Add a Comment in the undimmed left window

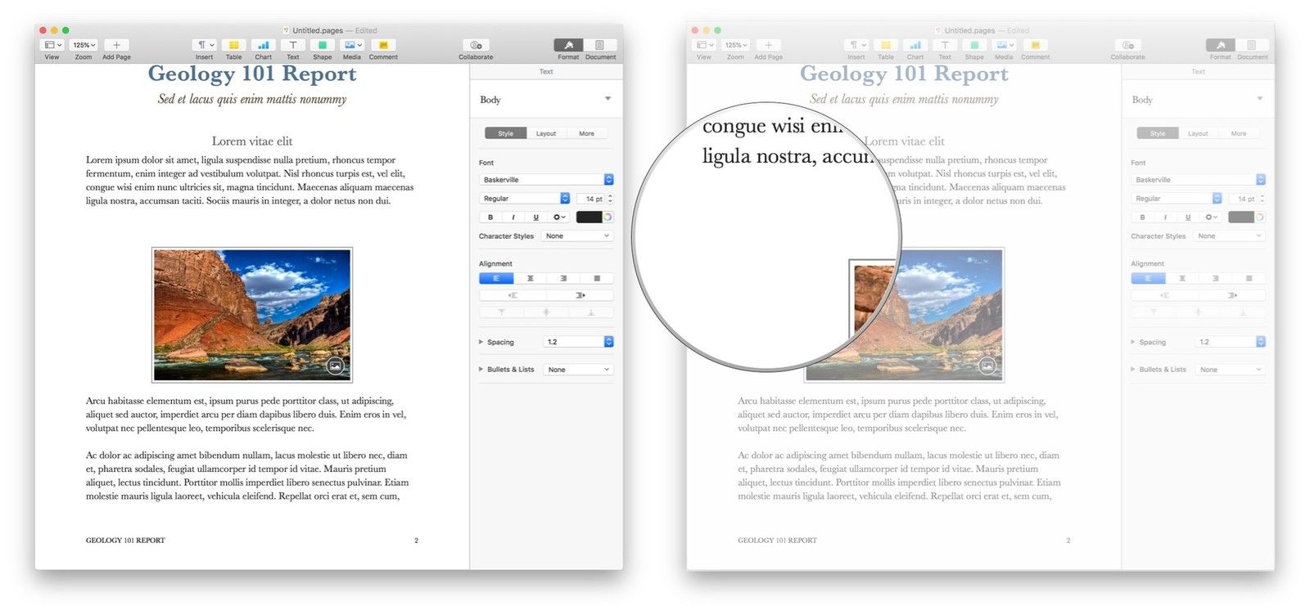[382, 46]
